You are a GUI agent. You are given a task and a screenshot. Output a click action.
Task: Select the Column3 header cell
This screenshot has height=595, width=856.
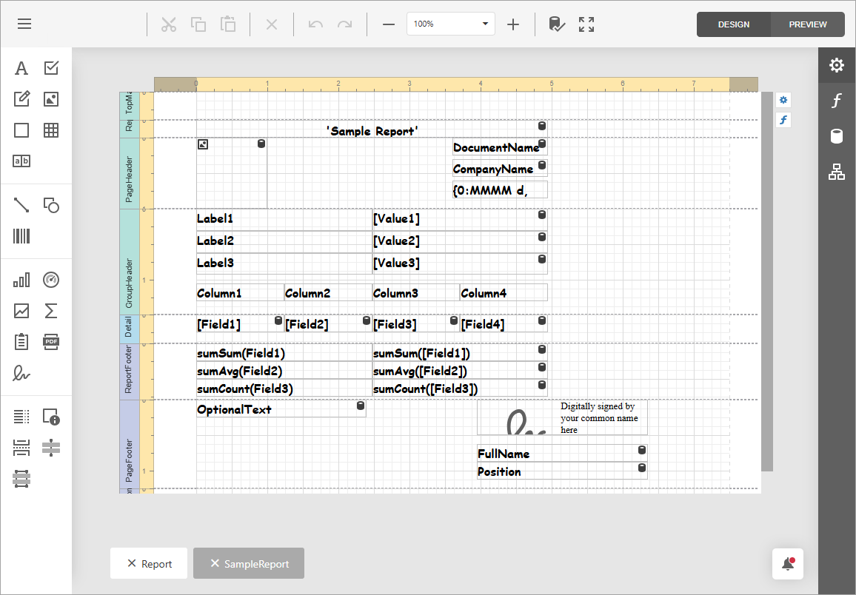[416, 293]
